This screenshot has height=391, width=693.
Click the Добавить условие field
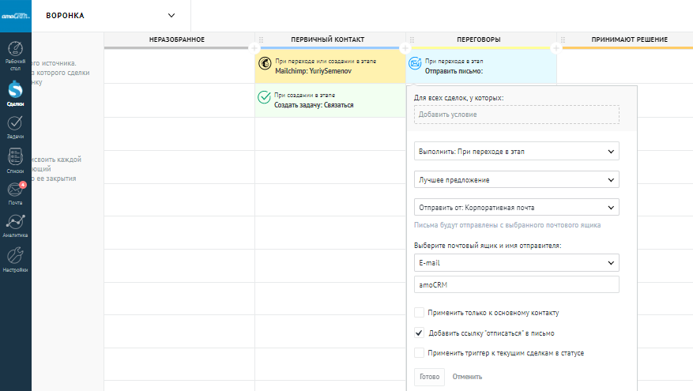(x=516, y=115)
